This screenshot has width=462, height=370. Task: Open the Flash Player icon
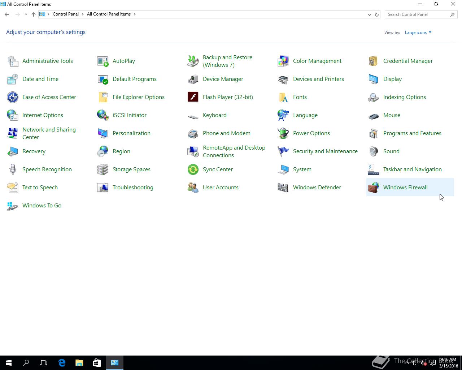click(x=193, y=97)
